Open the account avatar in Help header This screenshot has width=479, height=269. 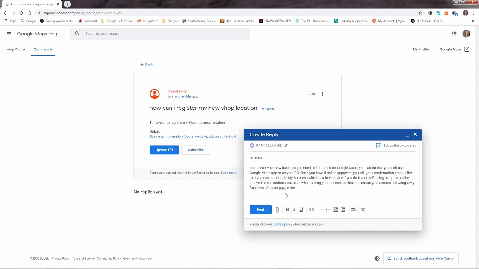(x=466, y=34)
